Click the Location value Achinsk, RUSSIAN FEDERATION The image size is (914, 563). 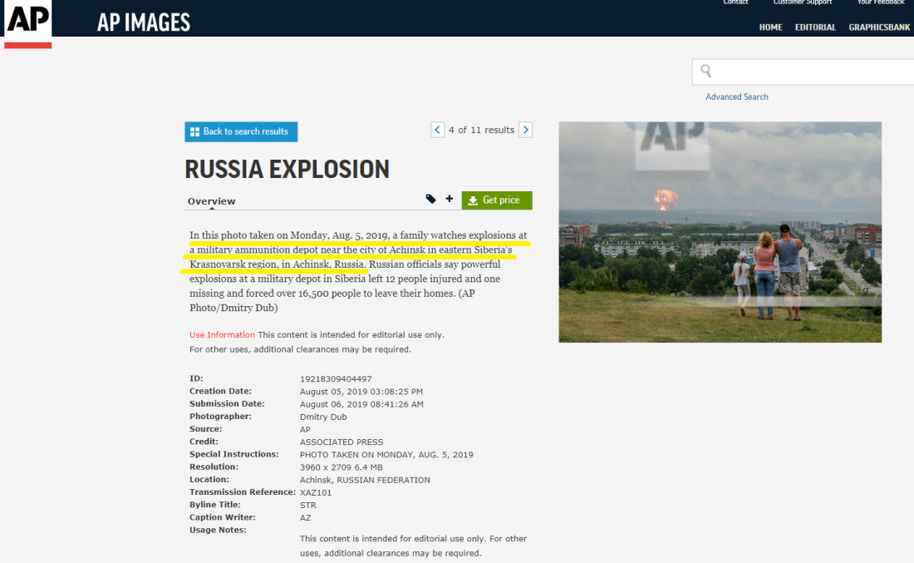tap(365, 480)
